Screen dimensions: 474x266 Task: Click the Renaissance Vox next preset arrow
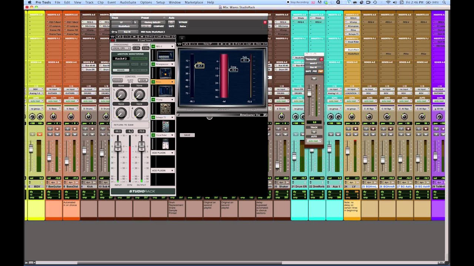(x=229, y=44)
